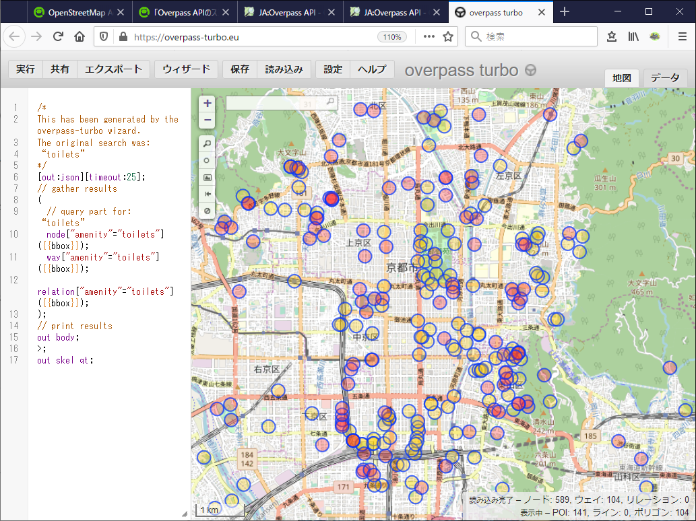Image resolution: width=696 pixels, height=521 pixels.
Task: Open the 設定 settings dialog
Action: coord(333,69)
